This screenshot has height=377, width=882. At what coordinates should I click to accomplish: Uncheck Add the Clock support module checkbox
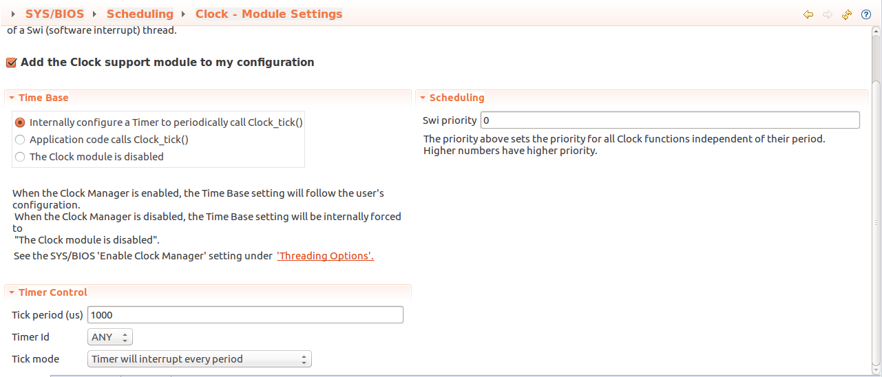11,63
